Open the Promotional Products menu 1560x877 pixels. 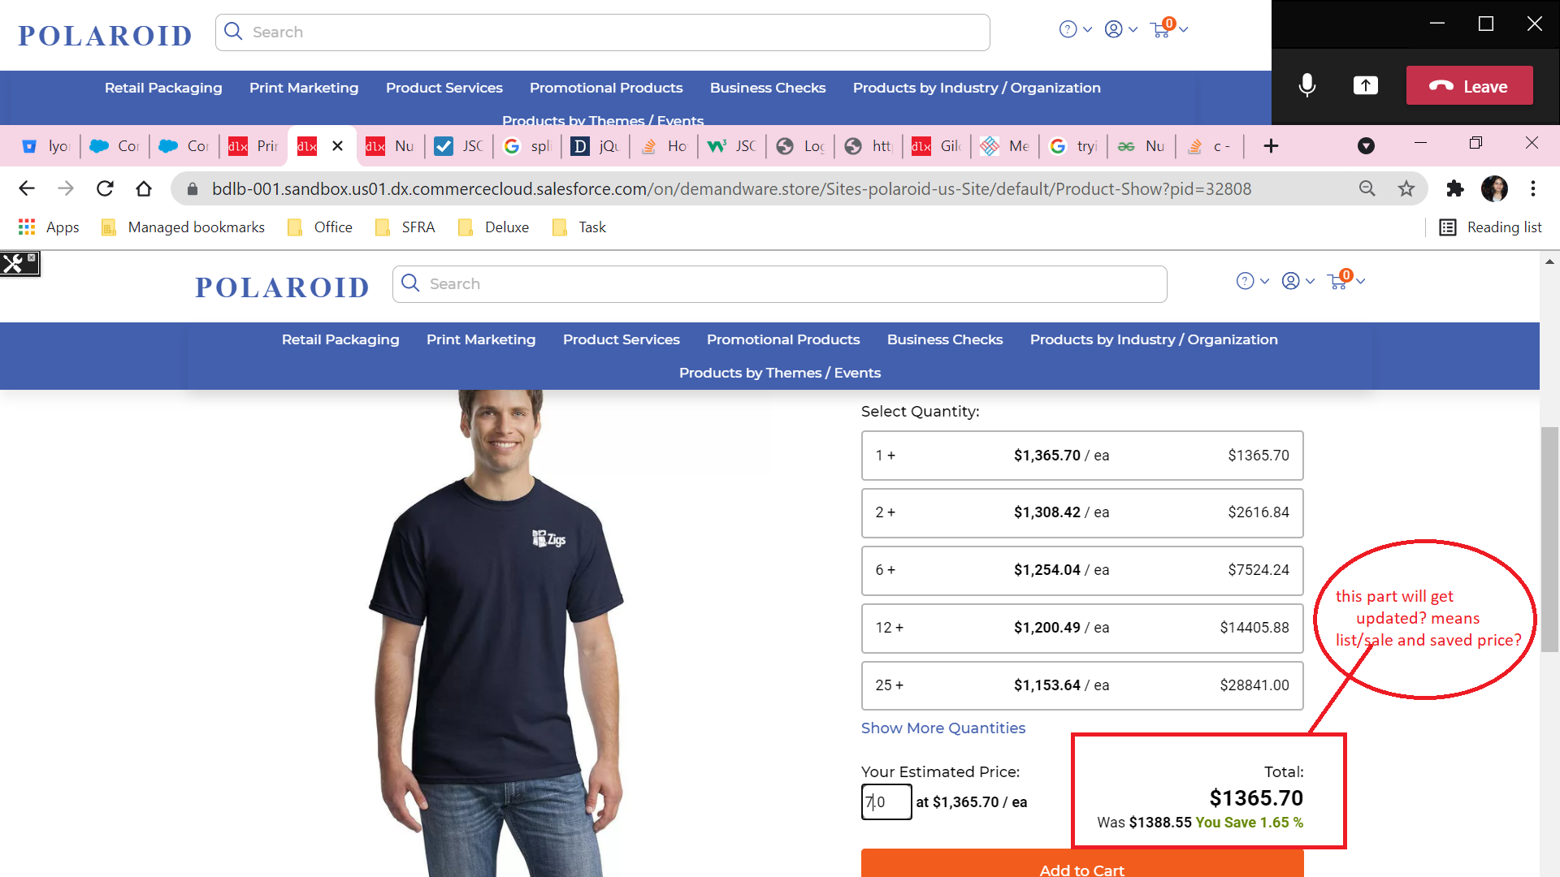[782, 339]
